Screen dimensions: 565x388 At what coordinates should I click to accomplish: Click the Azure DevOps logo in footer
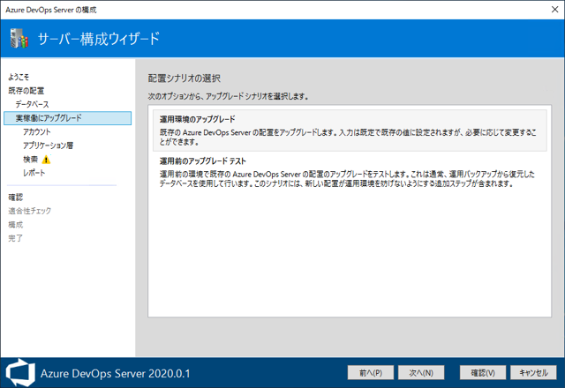point(20,373)
